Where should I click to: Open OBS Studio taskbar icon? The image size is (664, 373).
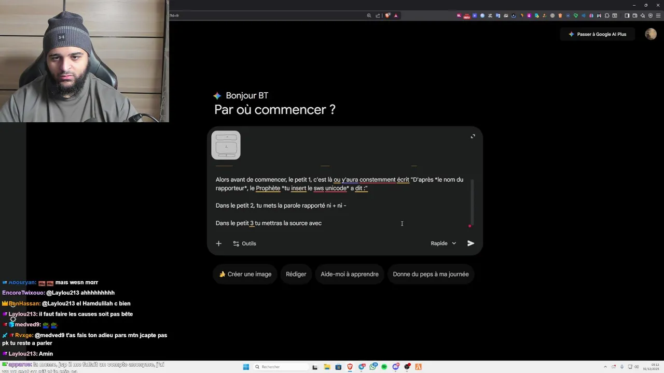tap(407, 367)
